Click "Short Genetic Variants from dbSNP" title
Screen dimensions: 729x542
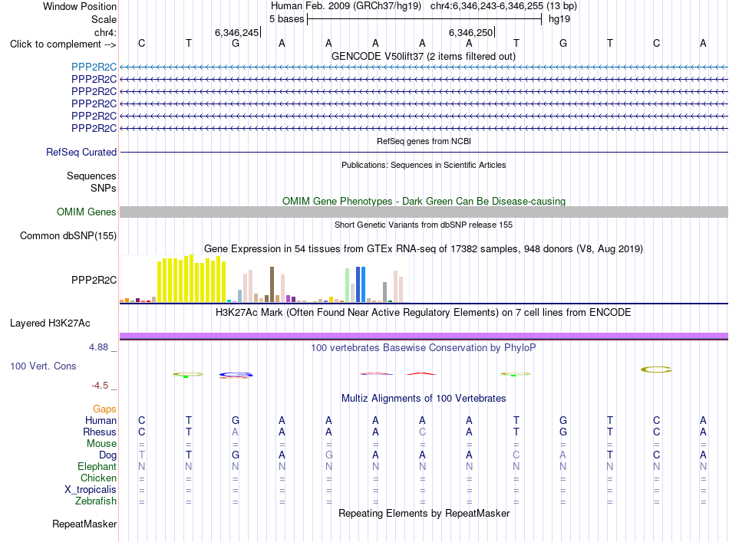pos(424,225)
